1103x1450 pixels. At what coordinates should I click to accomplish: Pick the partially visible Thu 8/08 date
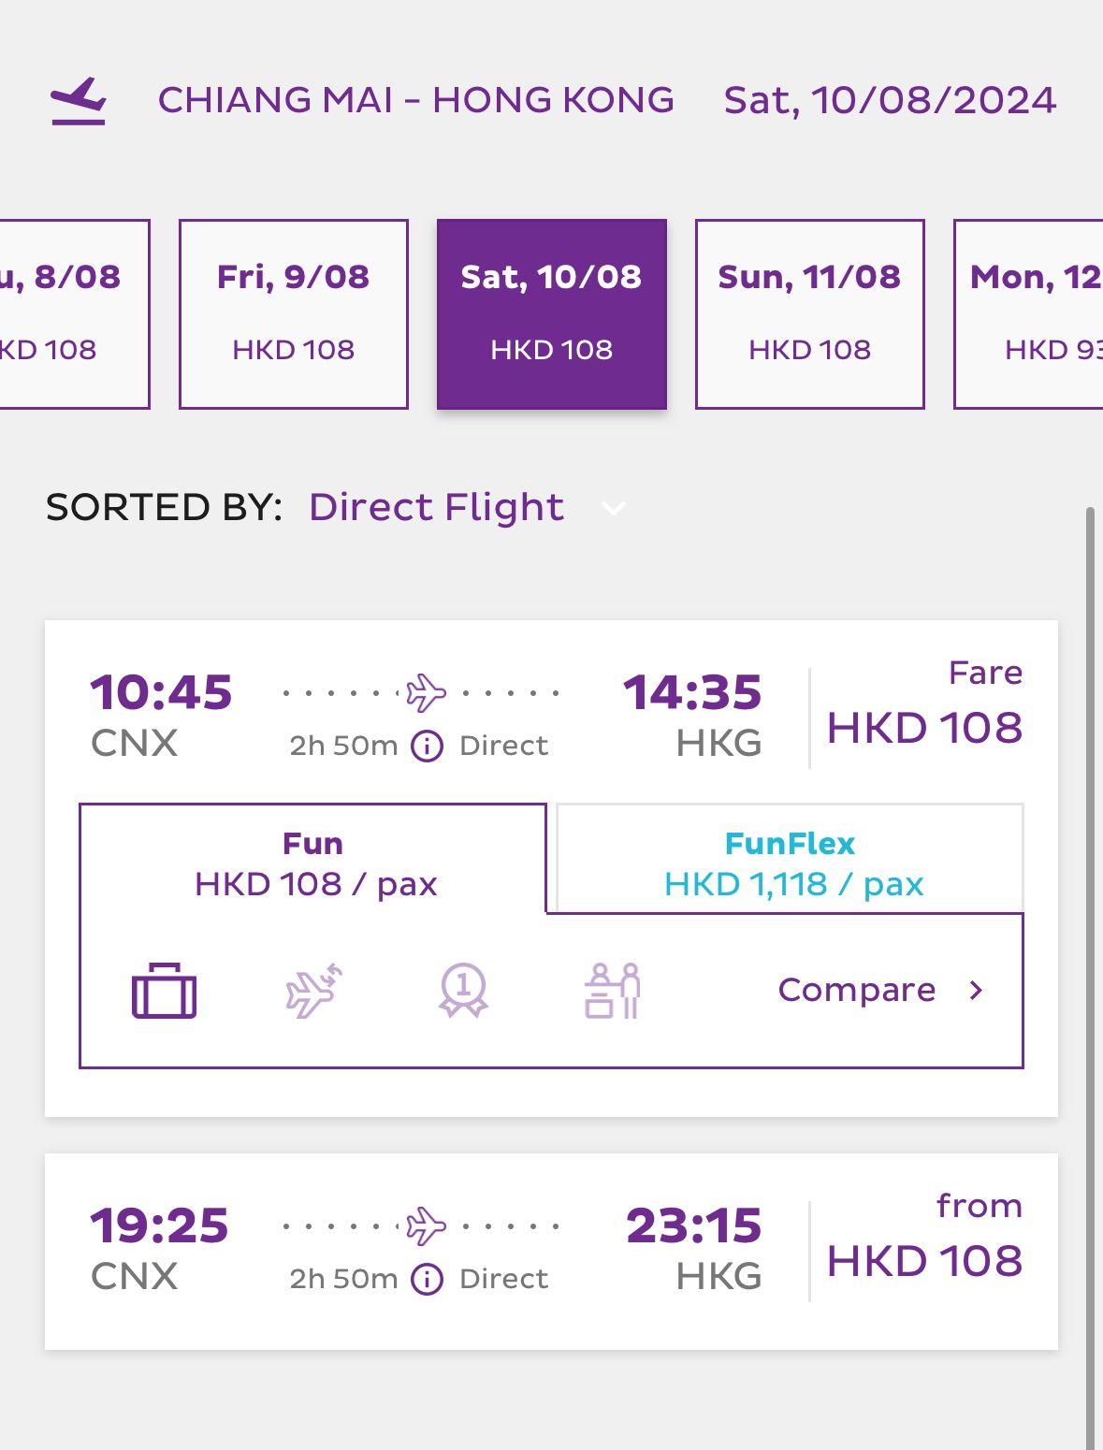click(73, 314)
